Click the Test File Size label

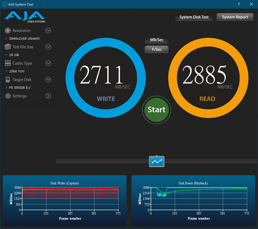click(23, 47)
